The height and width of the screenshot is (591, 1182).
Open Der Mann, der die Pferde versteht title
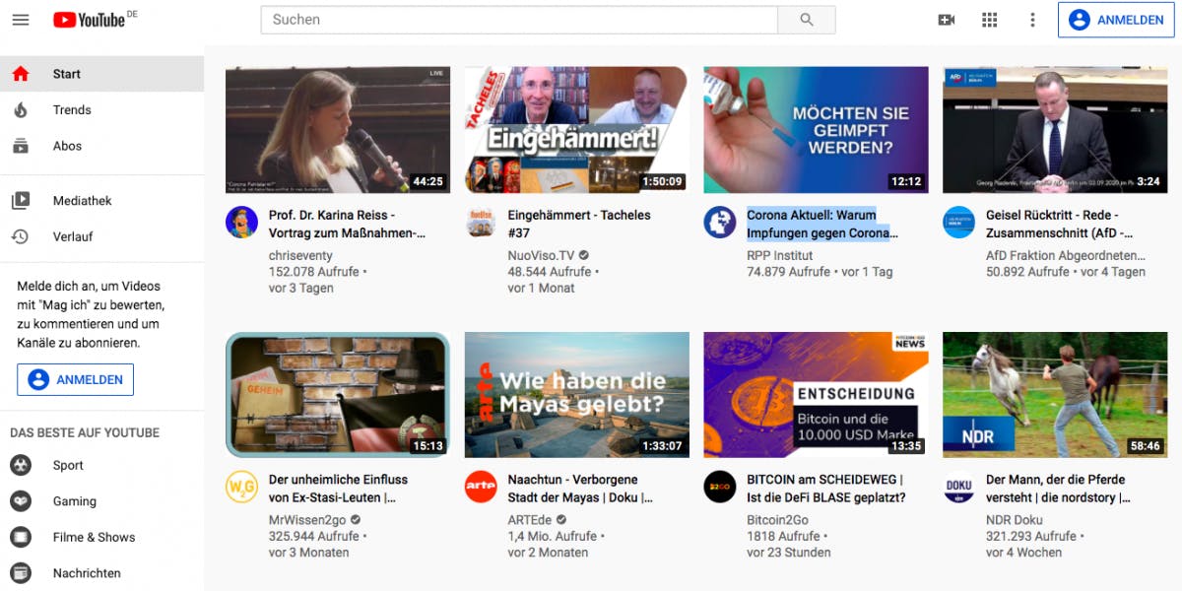click(x=1058, y=489)
